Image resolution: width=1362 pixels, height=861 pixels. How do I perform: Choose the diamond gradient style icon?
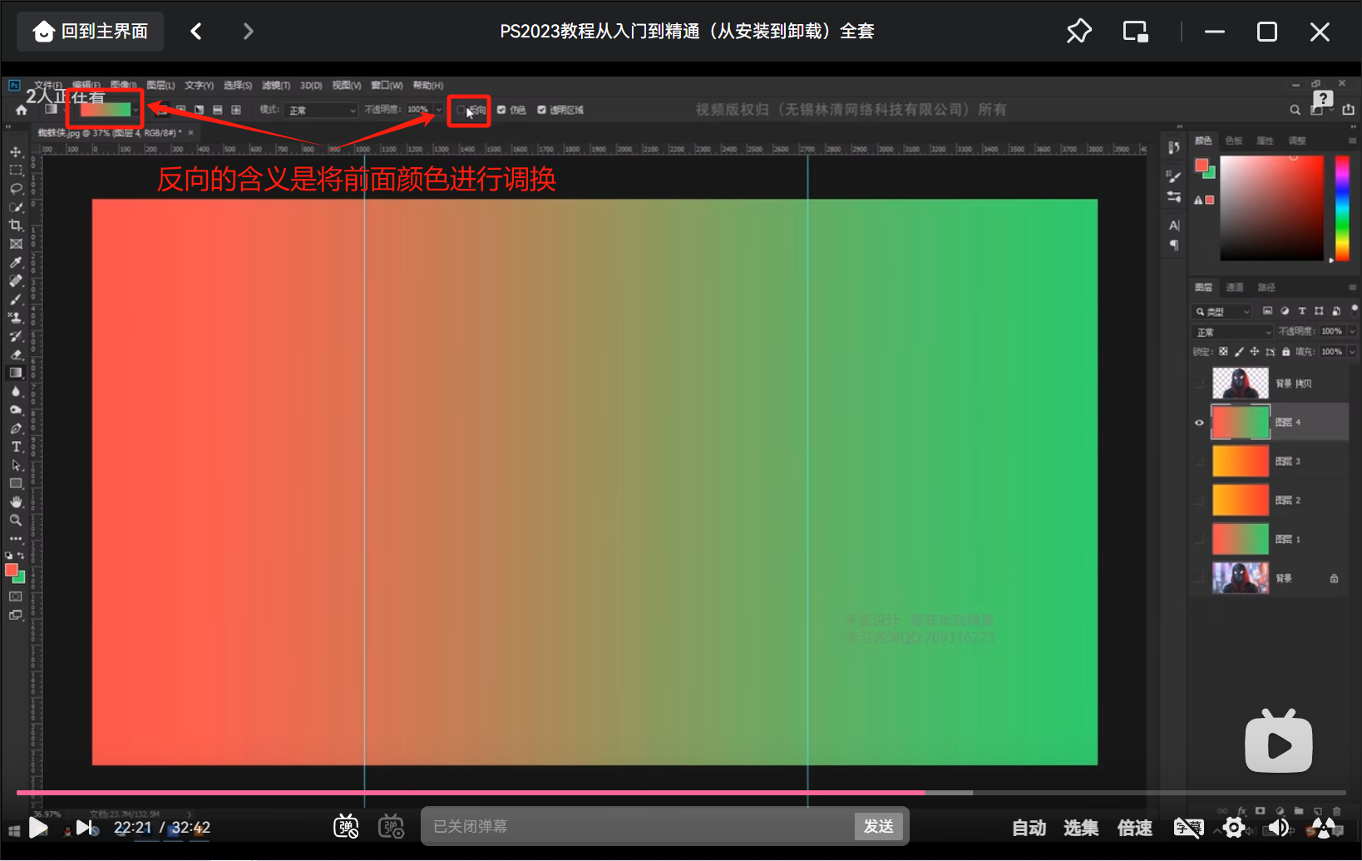pyautogui.click(x=236, y=110)
